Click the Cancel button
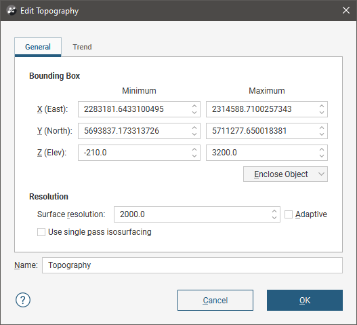 [215, 300]
